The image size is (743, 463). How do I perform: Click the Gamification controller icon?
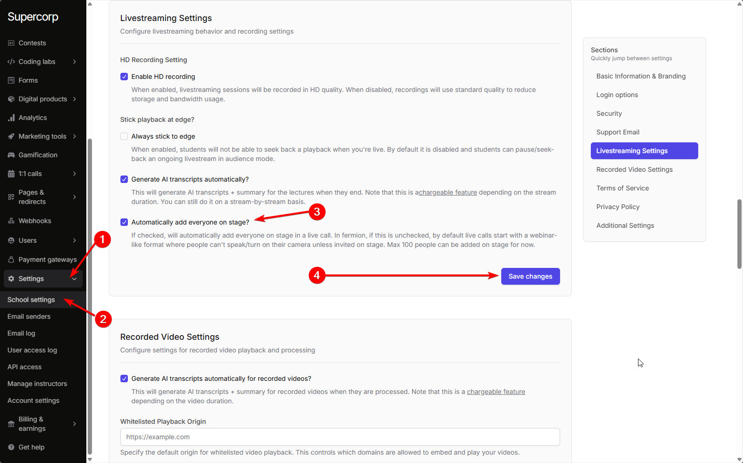(11, 155)
